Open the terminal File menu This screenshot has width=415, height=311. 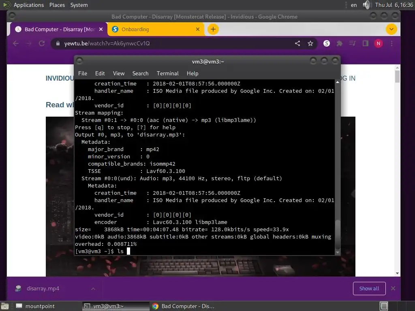[83, 74]
